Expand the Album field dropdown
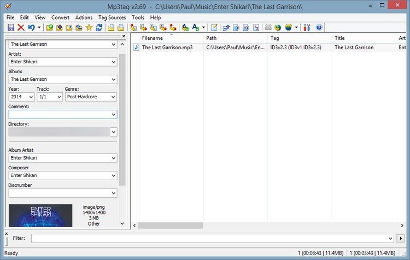This screenshot has width=410, height=260. [114, 79]
